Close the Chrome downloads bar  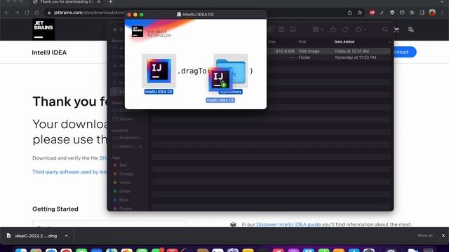click(443, 236)
